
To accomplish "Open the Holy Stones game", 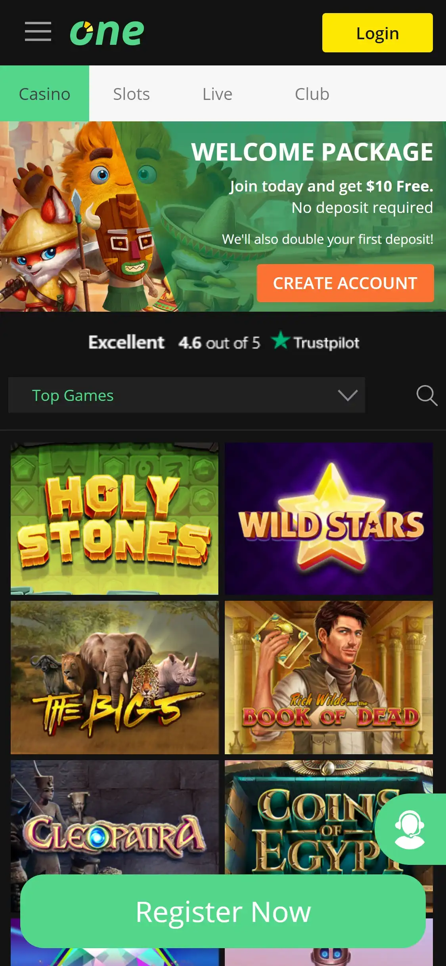I will (x=115, y=519).
